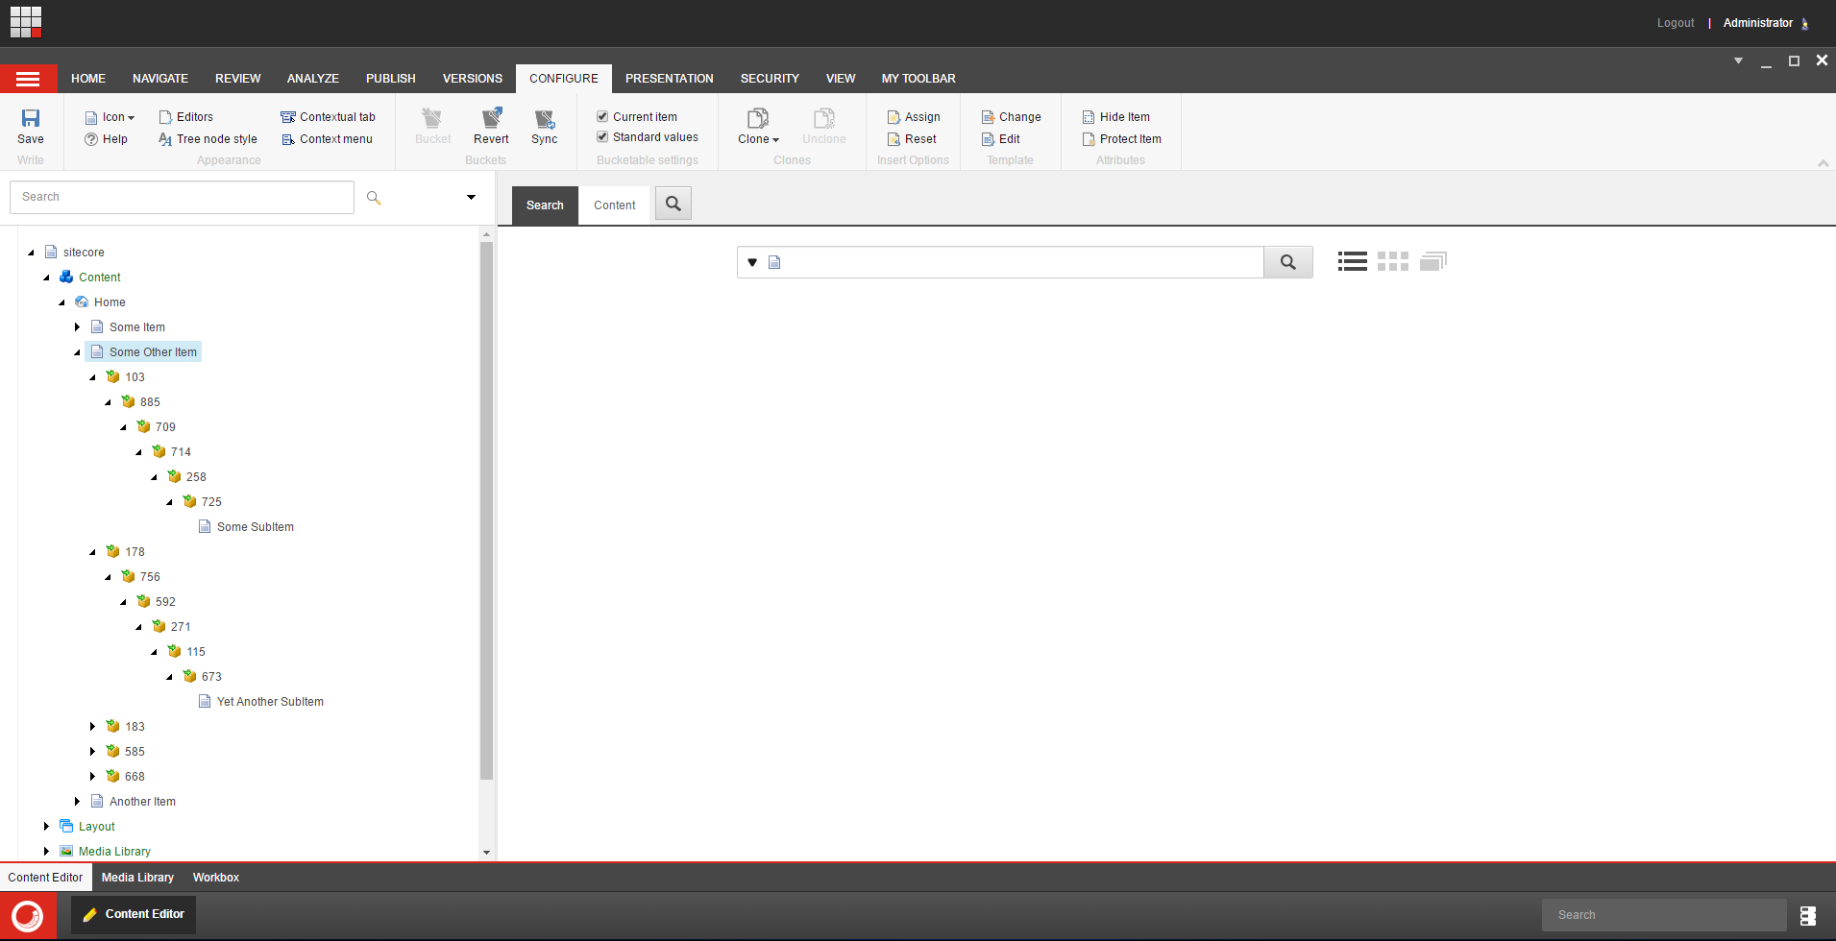Switch to list view in results
1836x941 pixels.
click(1352, 261)
